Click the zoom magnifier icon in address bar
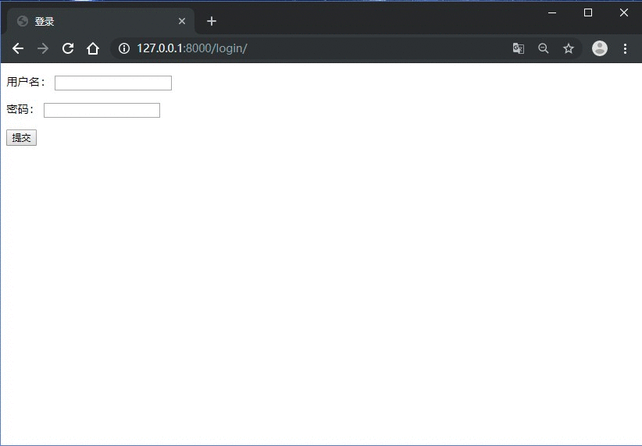The height and width of the screenshot is (446, 642). [544, 48]
